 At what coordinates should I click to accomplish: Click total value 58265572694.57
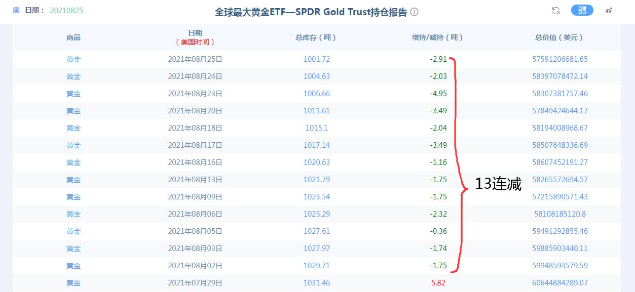point(560,180)
